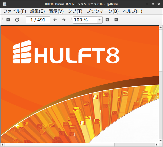Open the 表示(V) menu

tap(56, 11)
